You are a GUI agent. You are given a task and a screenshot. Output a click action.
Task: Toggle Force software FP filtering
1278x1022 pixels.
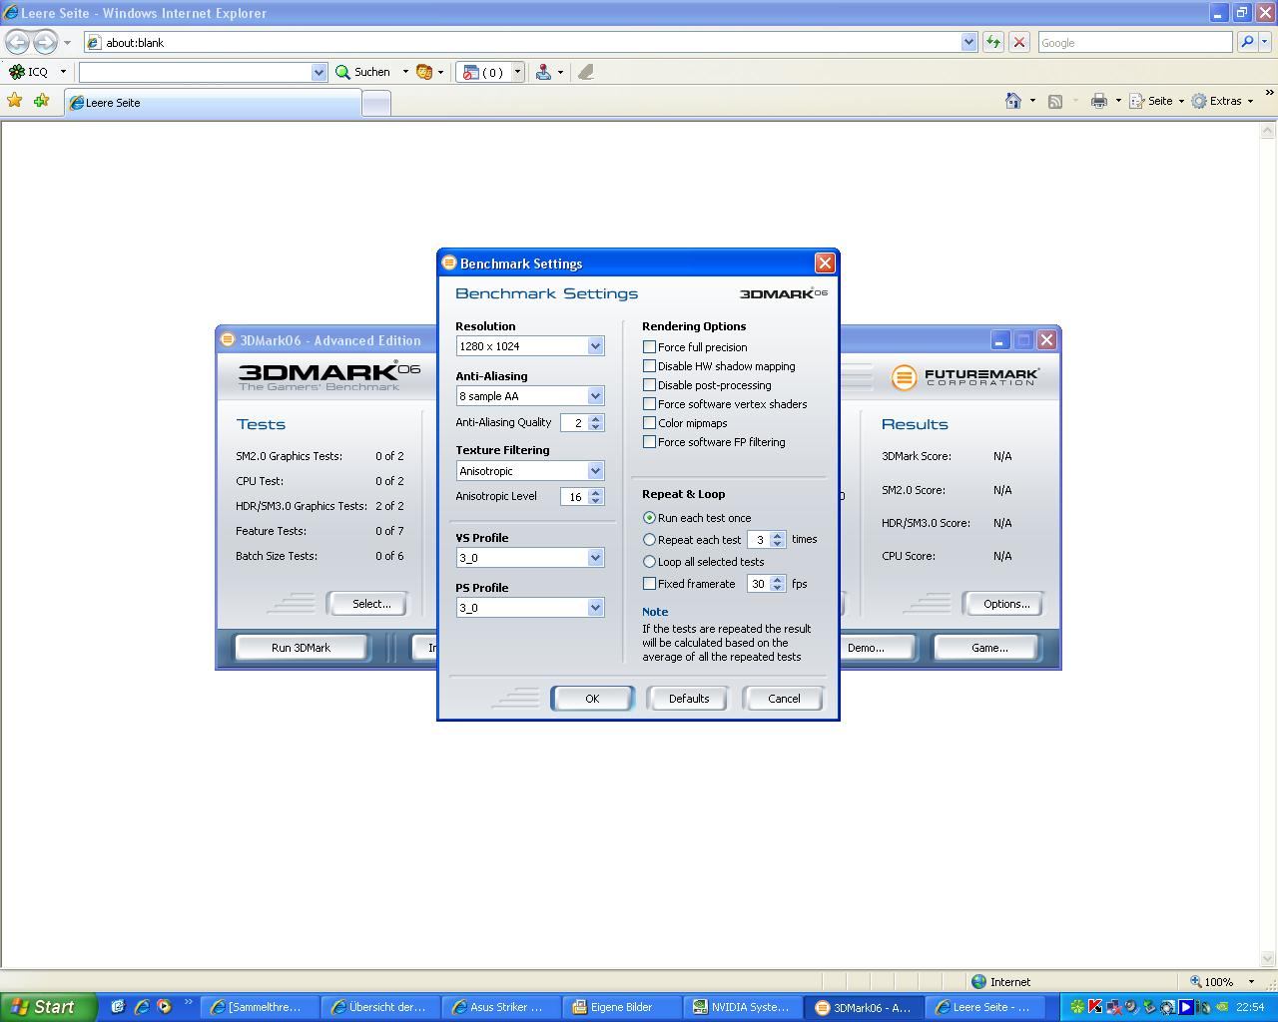point(649,441)
